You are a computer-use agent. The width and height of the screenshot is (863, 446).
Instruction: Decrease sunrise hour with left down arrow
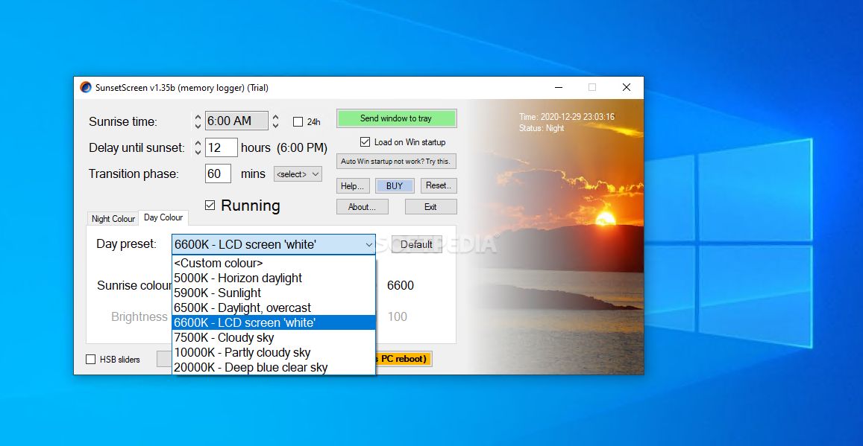pos(198,126)
